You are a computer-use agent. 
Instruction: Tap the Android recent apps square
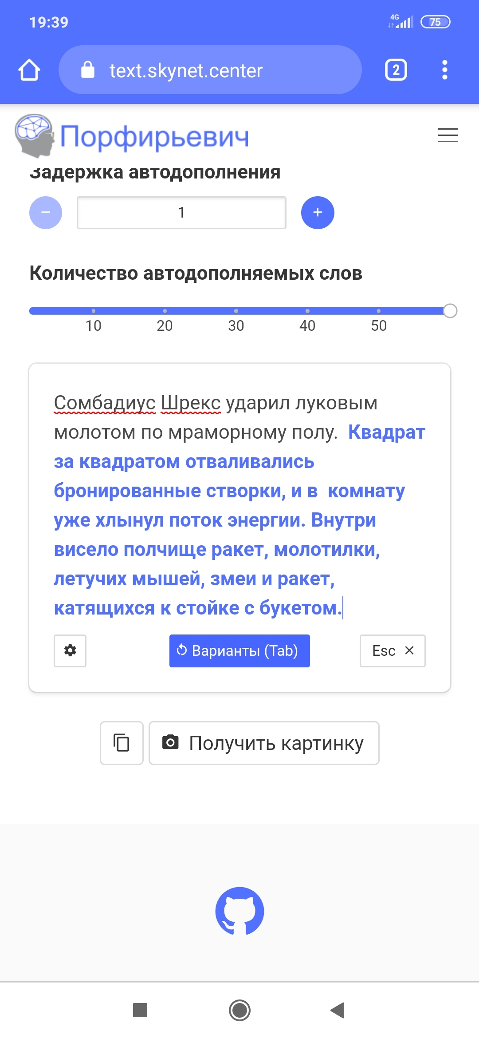(140, 1010)
